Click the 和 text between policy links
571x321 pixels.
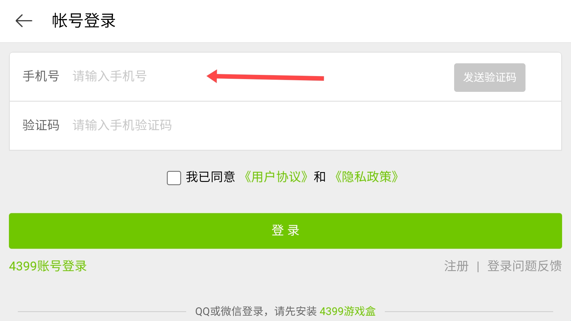(x=320, y=177)
